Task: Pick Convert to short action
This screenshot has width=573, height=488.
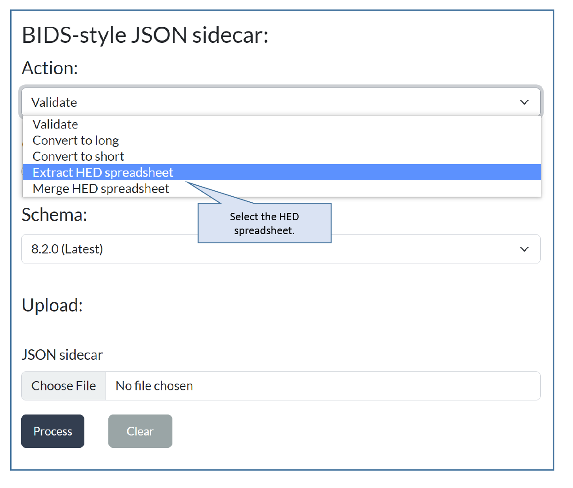Action: pos(78,157)
